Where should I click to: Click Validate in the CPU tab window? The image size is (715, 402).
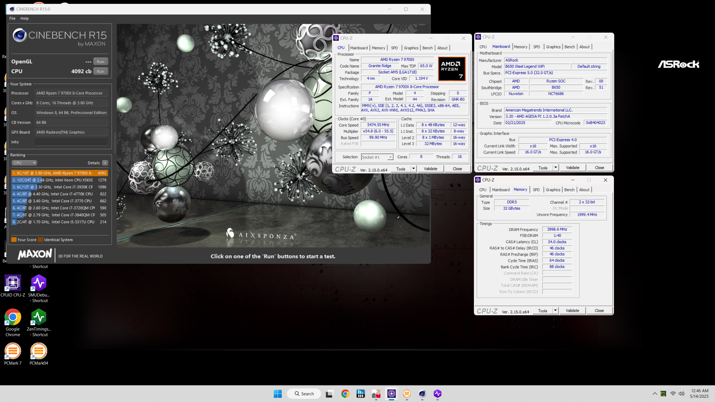(430, 169)
